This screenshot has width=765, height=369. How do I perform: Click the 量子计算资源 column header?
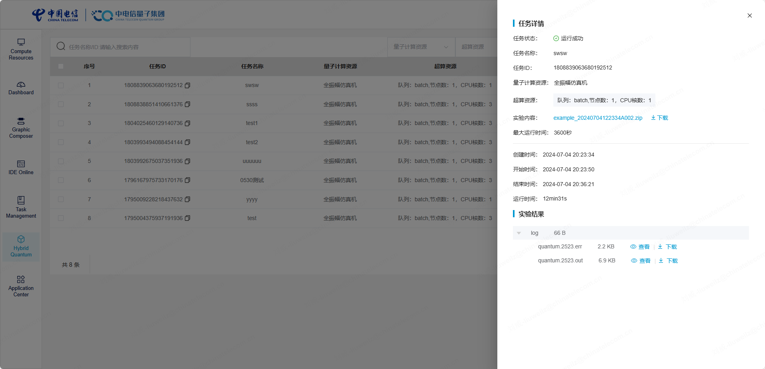point(340,66)
